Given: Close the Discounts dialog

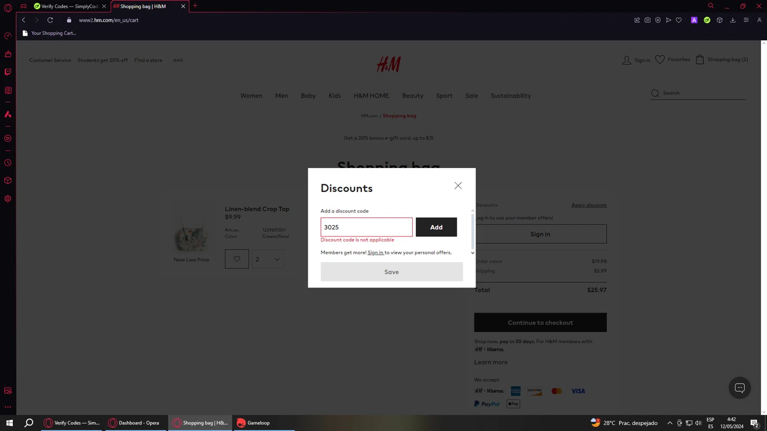Looking at the screenshot, I should tap(458, 185).
